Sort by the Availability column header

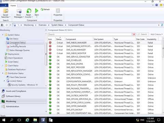152,39
